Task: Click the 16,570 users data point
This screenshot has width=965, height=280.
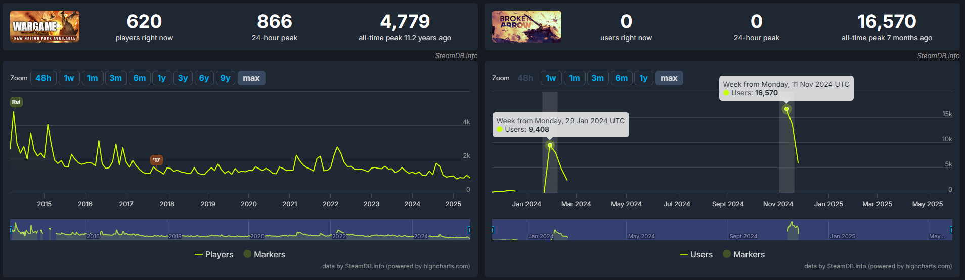Action: [786, 109]
